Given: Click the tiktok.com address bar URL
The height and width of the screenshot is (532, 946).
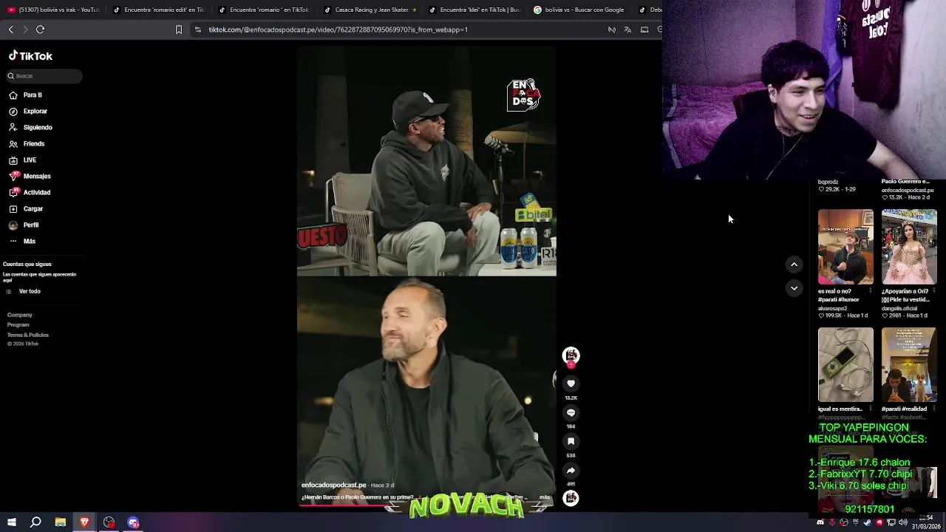Looking at the screenshot, I should (x=338, y=30).
